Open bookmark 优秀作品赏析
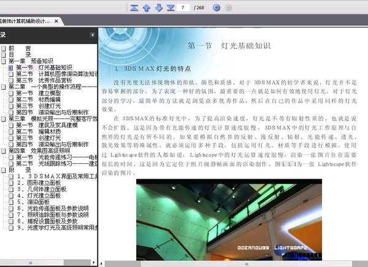 (x=44, y=80)
